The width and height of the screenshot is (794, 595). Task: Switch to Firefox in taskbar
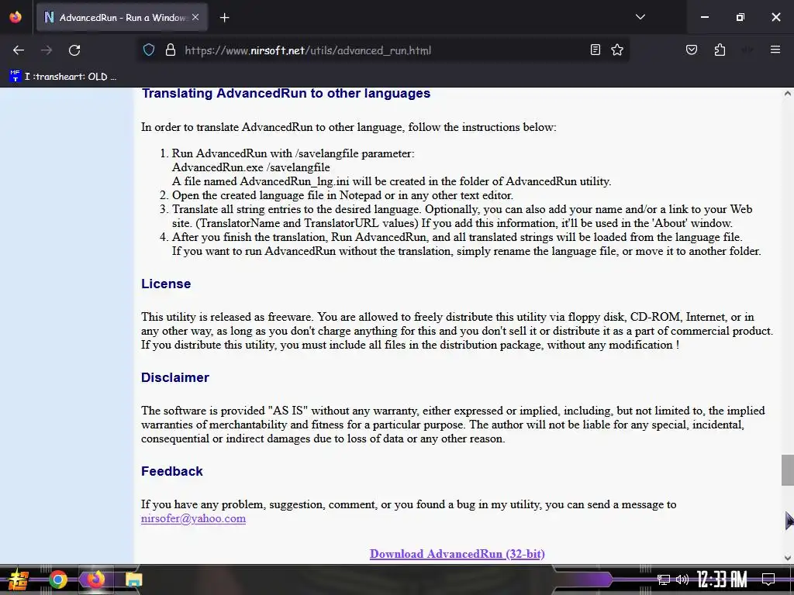(x=95, y=580)
